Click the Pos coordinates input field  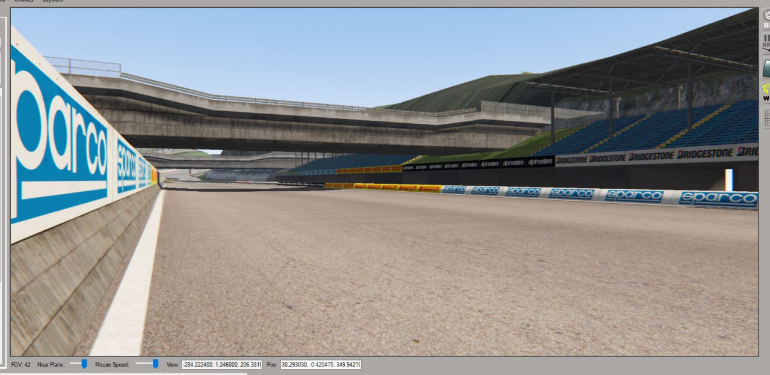point(321,365)
